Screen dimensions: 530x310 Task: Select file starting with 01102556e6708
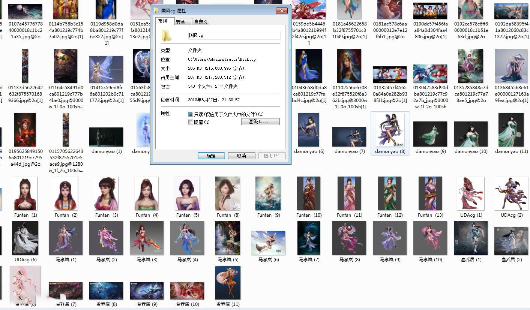point(349,66)
